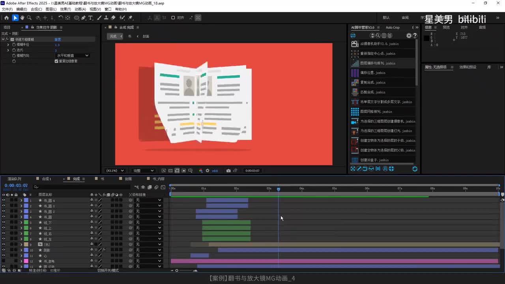The height and width of the screenshot is (284, 505).
Task: Expand layer 10 阴影 properties
Action: click(21, 250)
